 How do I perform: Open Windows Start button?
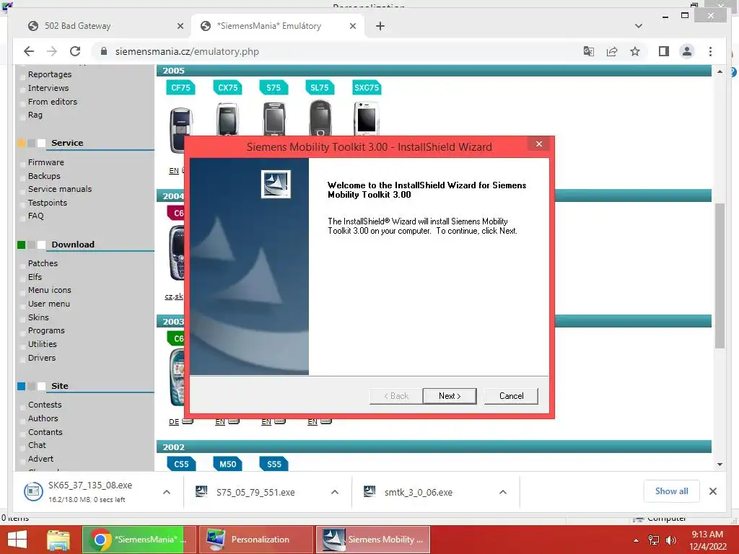click(x=17, y=540)
